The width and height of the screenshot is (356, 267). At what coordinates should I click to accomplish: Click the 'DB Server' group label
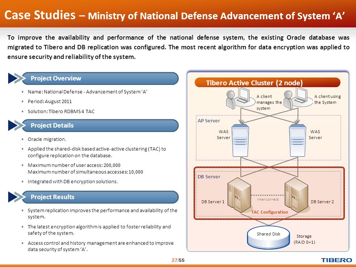(x=209, y=177)
